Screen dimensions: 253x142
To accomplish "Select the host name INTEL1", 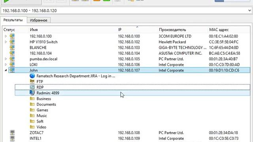I will (36, 138).
